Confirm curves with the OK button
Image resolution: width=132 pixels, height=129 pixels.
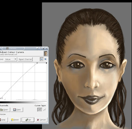(28, 120)
